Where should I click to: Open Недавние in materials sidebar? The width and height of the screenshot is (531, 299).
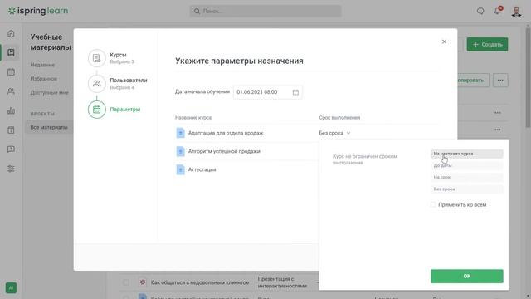click(42, 65)
